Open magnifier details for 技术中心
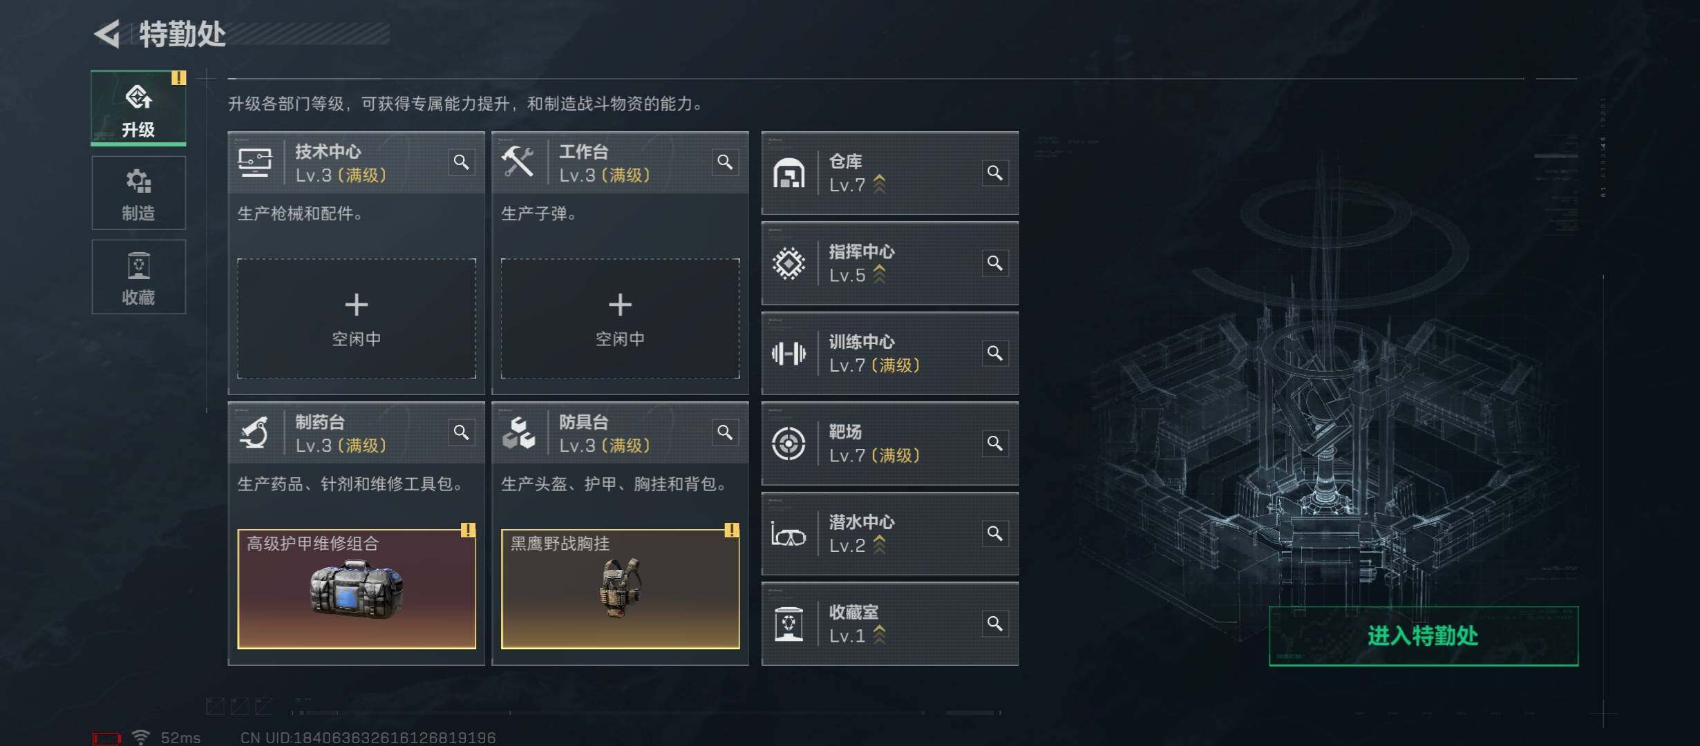 click(462, 162)
